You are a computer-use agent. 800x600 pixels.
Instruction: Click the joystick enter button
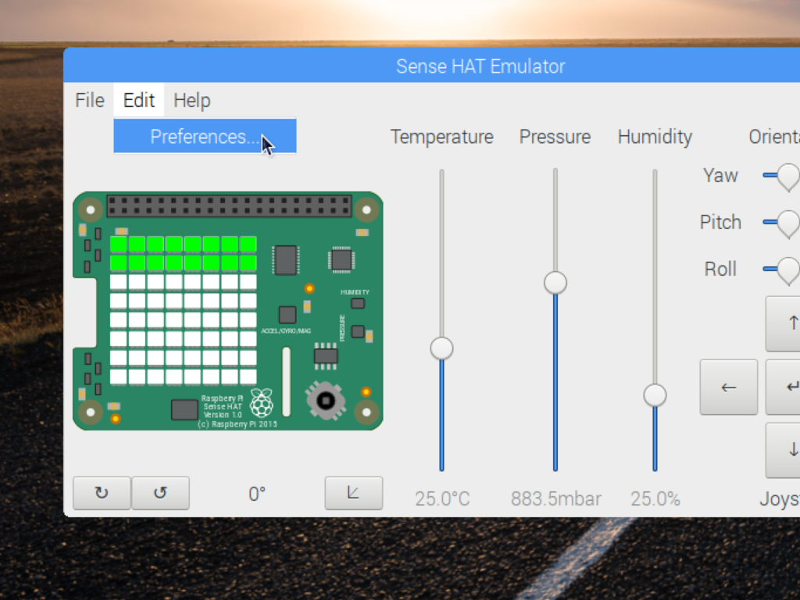[783, 387]
